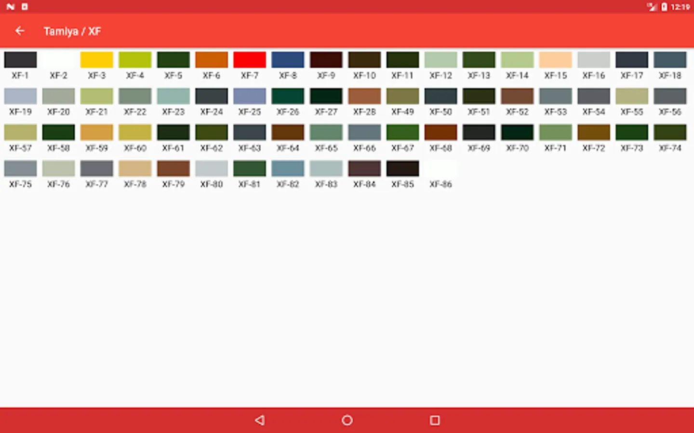Tap the Android home circle button
Image resolution: width=694 pixels, height=433 pixels.
347,420
